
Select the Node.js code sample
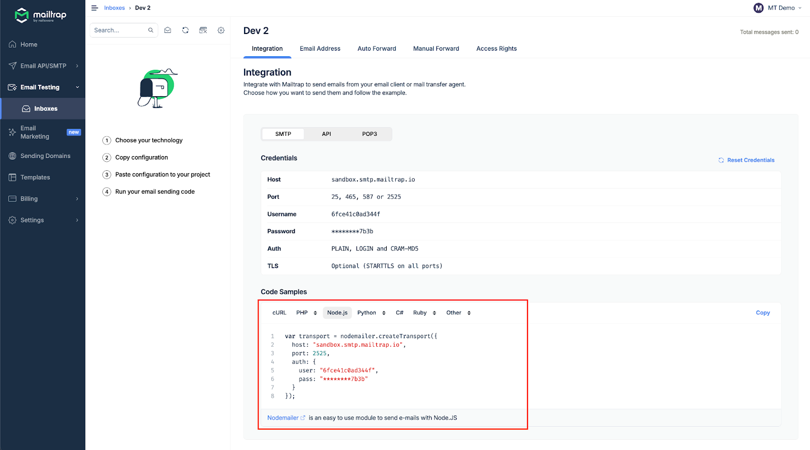coord(337,313)
